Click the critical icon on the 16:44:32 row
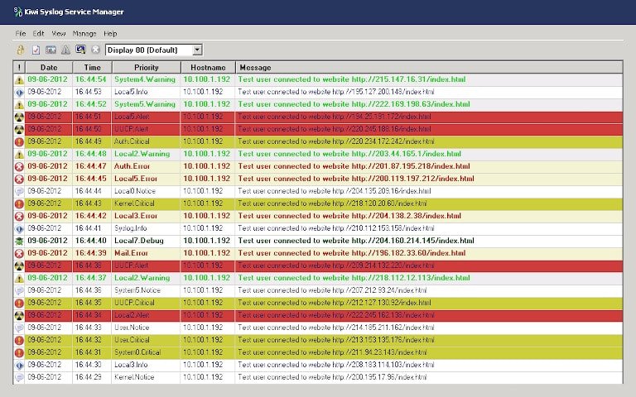The image size is (636, 397). (x=19, y=340)
